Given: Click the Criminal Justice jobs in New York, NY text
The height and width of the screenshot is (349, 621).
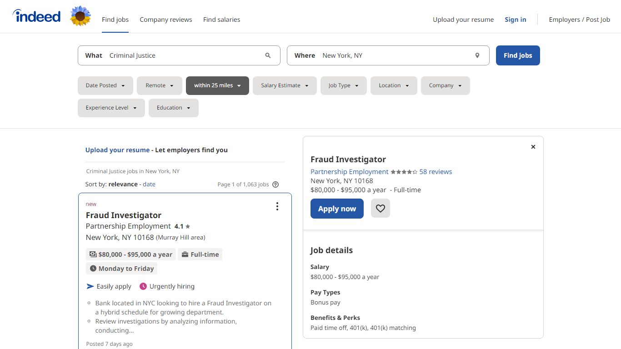Looking at the screenshot, I should click(133, 171).
